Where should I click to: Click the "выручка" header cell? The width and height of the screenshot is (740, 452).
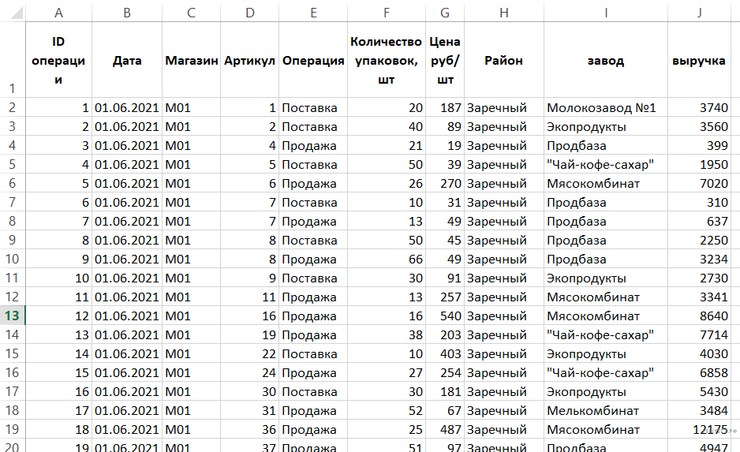(699, 61)
